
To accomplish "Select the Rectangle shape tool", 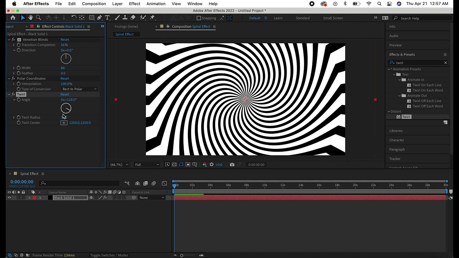I will tap(92, 18).
